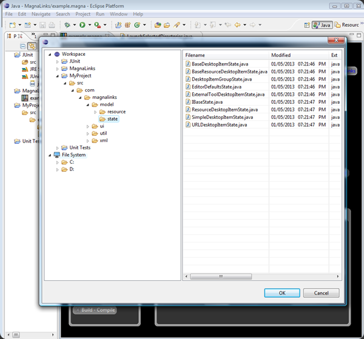
Task: Collapse the Workspace root node
Action: tap(50, 55)
